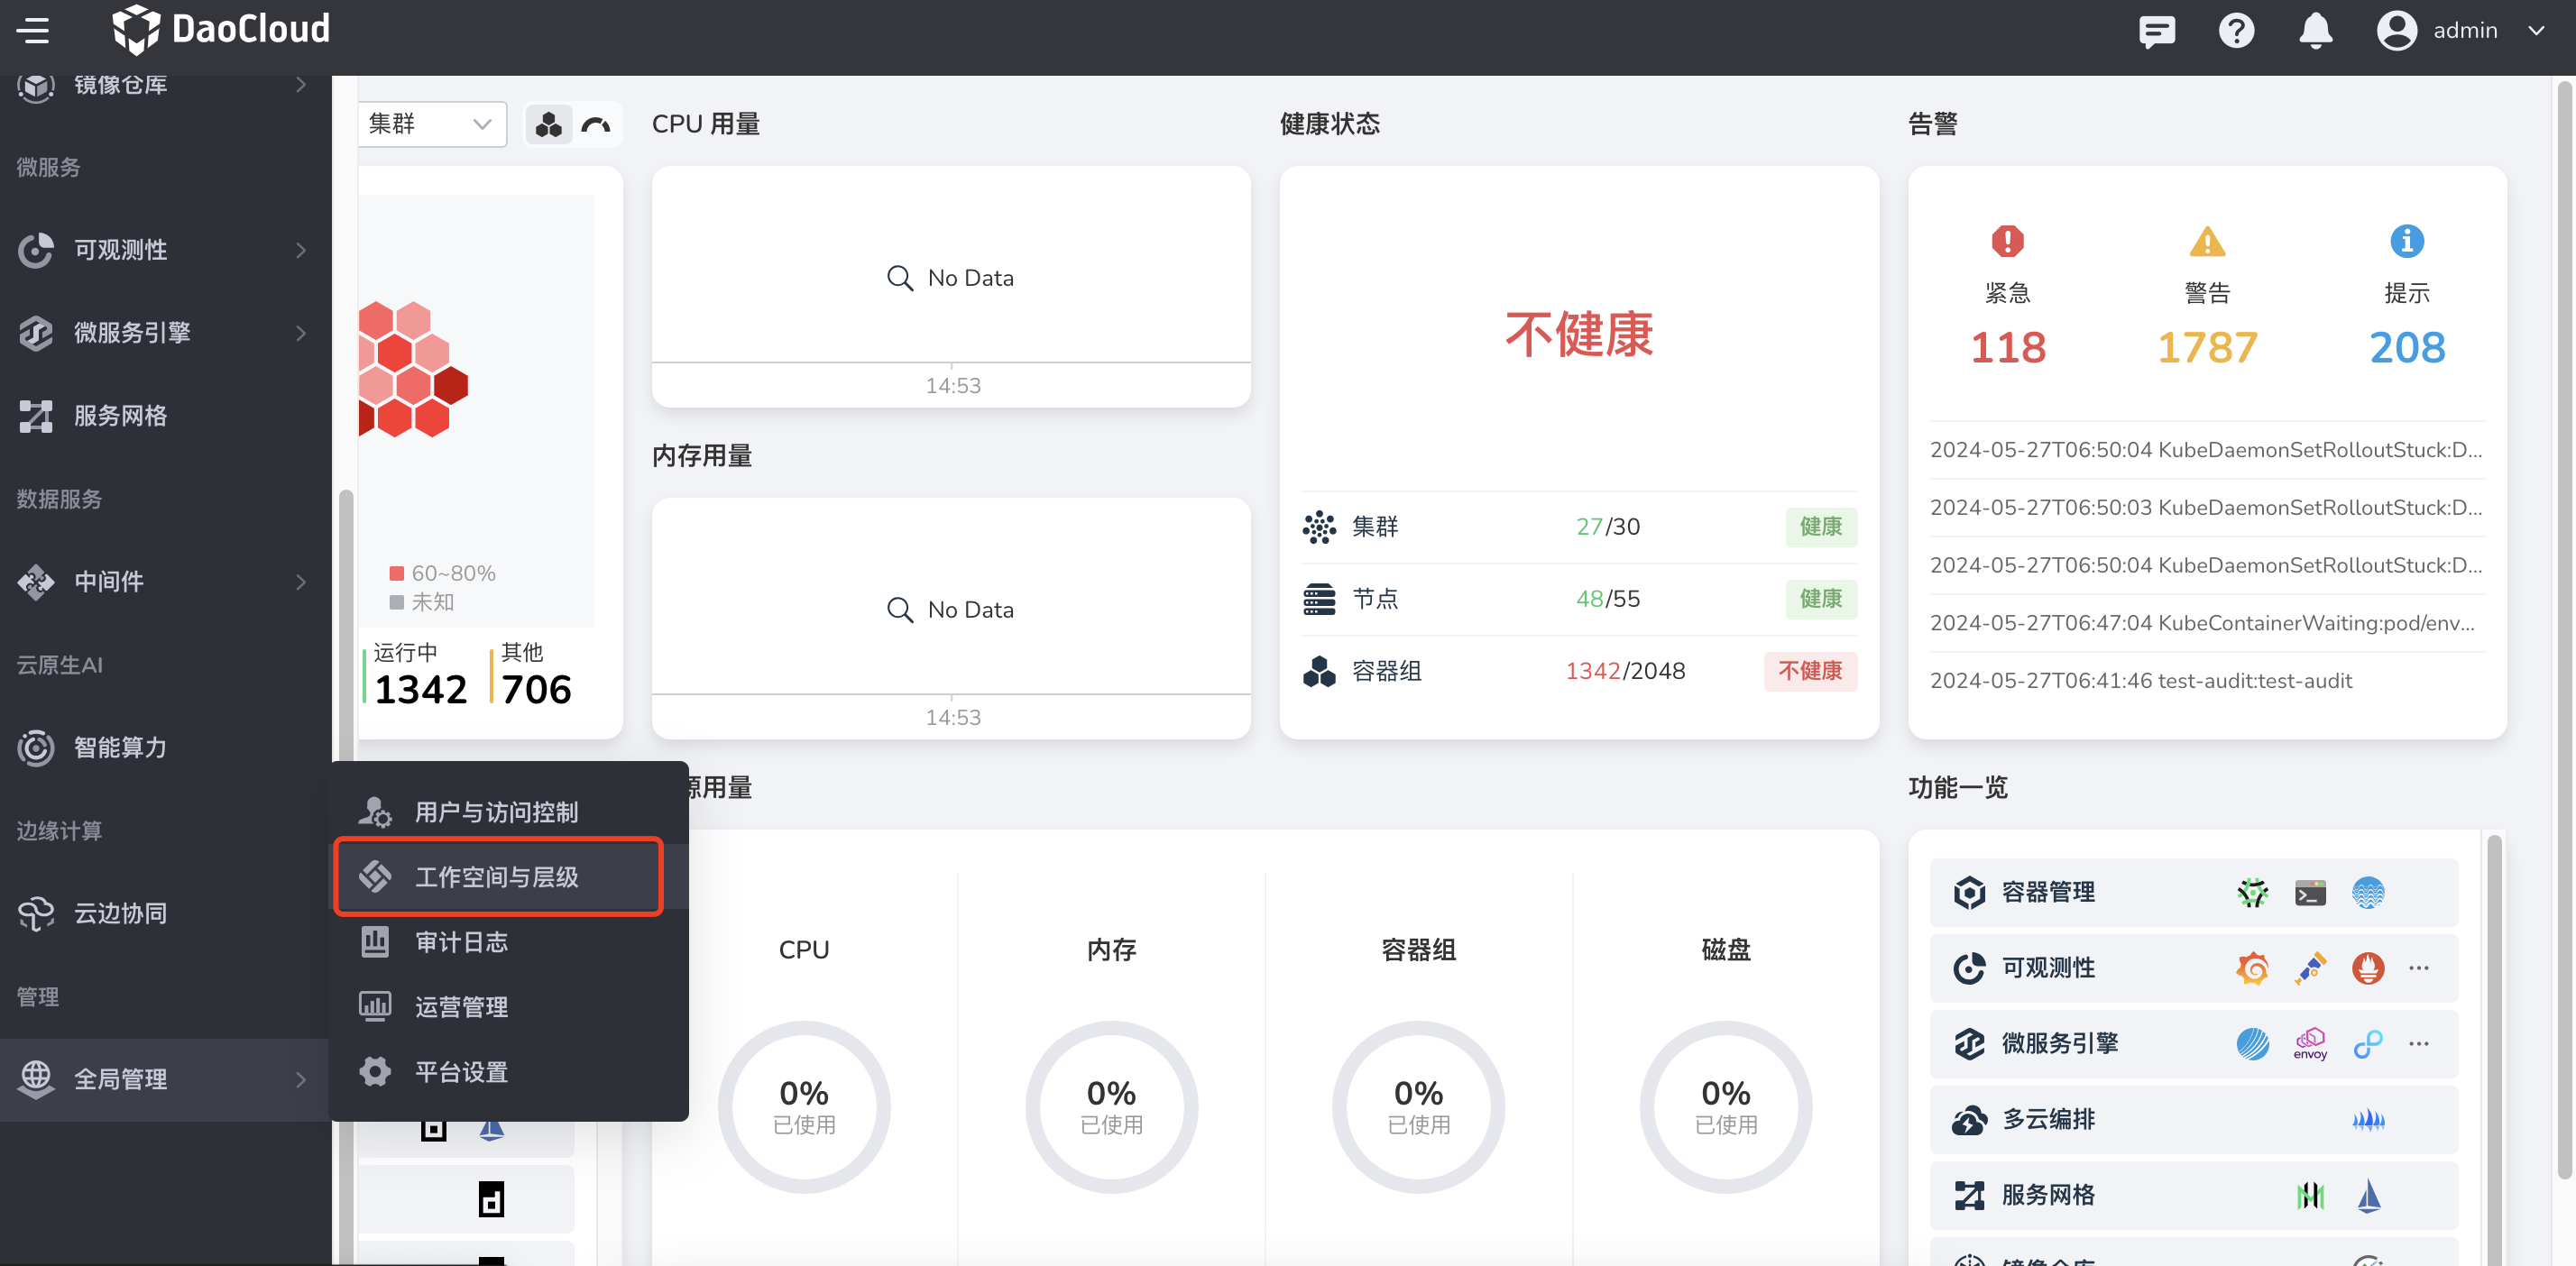Select the Prometheus icon in 功能一览

click(2369, 968)
